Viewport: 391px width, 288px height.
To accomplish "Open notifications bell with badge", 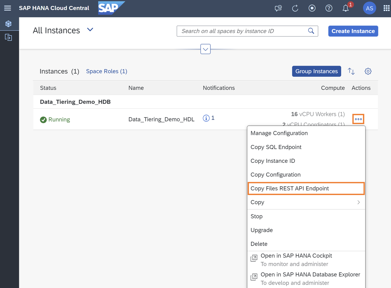I will click(x=346, y=8).
